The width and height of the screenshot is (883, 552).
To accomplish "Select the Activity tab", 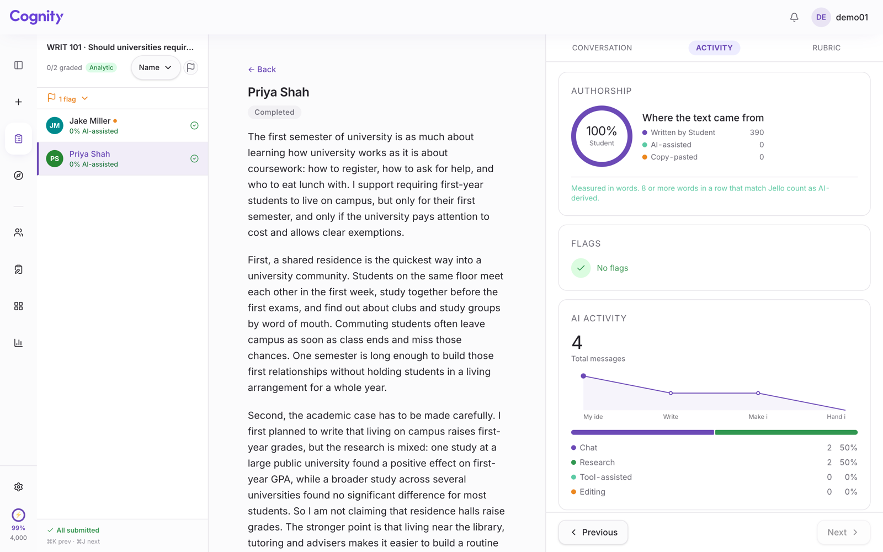I will (714, 48).
